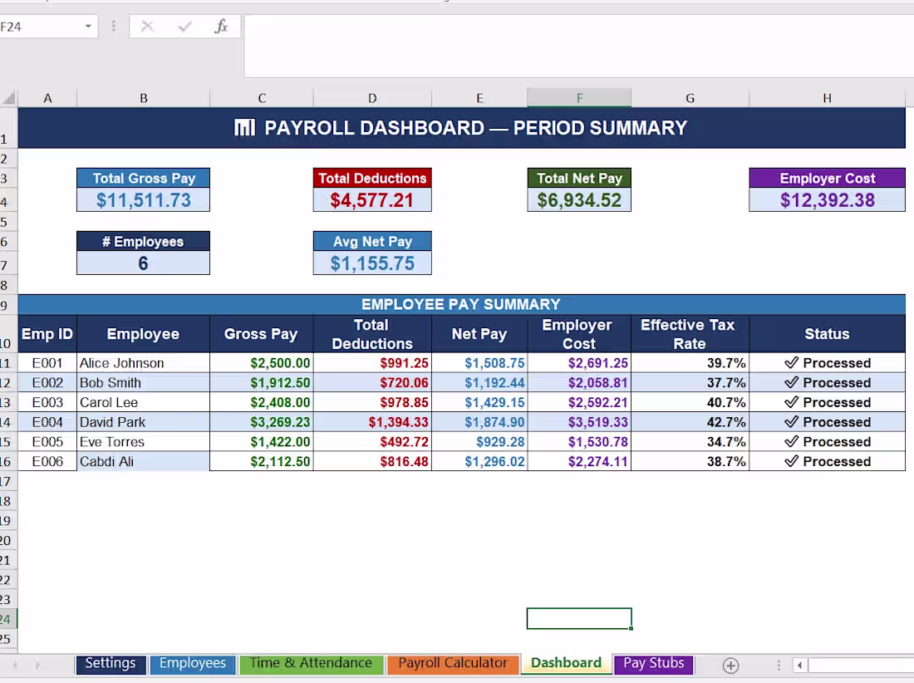The width and height of the screenshot is (914, 683).
Task: Add a new sheet with plus icon
Action: coord(730,665)
